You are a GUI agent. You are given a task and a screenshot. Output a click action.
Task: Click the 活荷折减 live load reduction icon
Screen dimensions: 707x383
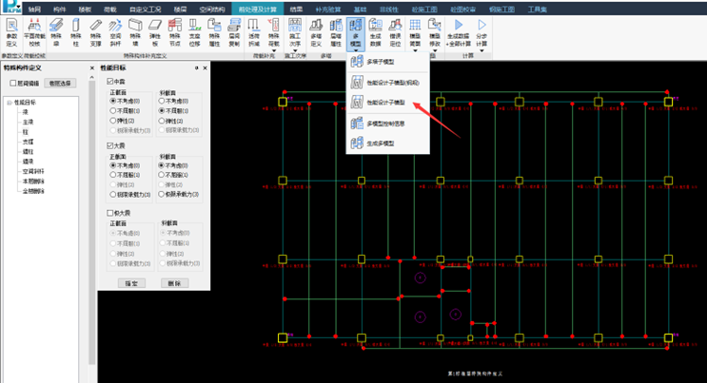coord(254,32)
